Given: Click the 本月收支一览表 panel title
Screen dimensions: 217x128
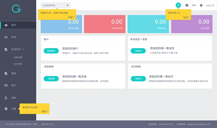Looking at the screenshot, I should coord(139,39).
